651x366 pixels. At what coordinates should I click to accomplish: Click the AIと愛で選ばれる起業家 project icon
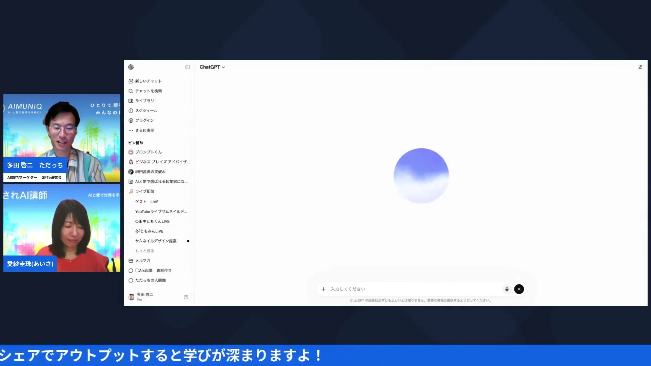click(131, 182)
